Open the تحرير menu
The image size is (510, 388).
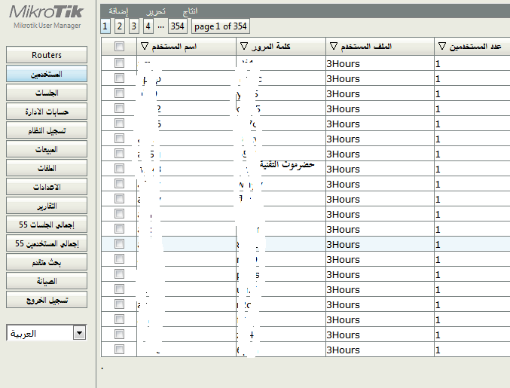tap(154, 12)
